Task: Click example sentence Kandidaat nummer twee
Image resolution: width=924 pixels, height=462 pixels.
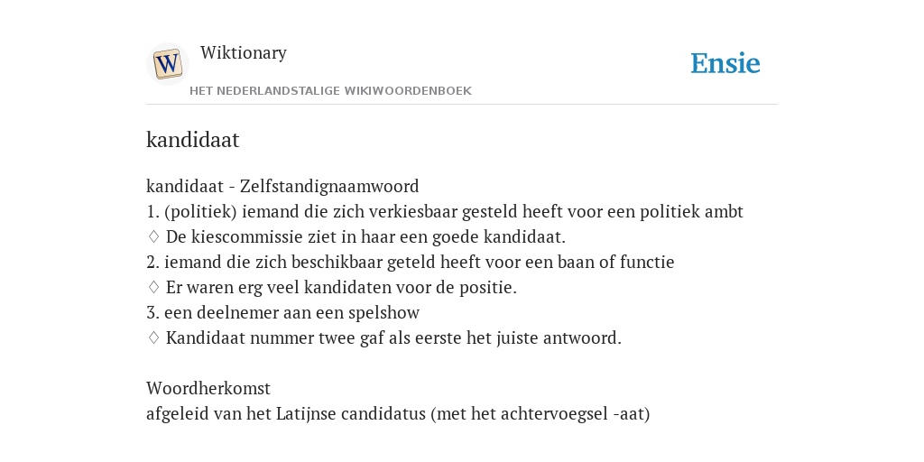Action: [393, 339]
